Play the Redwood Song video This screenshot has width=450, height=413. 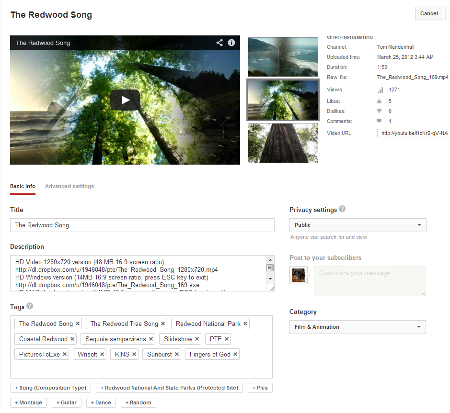pyautogui.click(x=125, y=100)
